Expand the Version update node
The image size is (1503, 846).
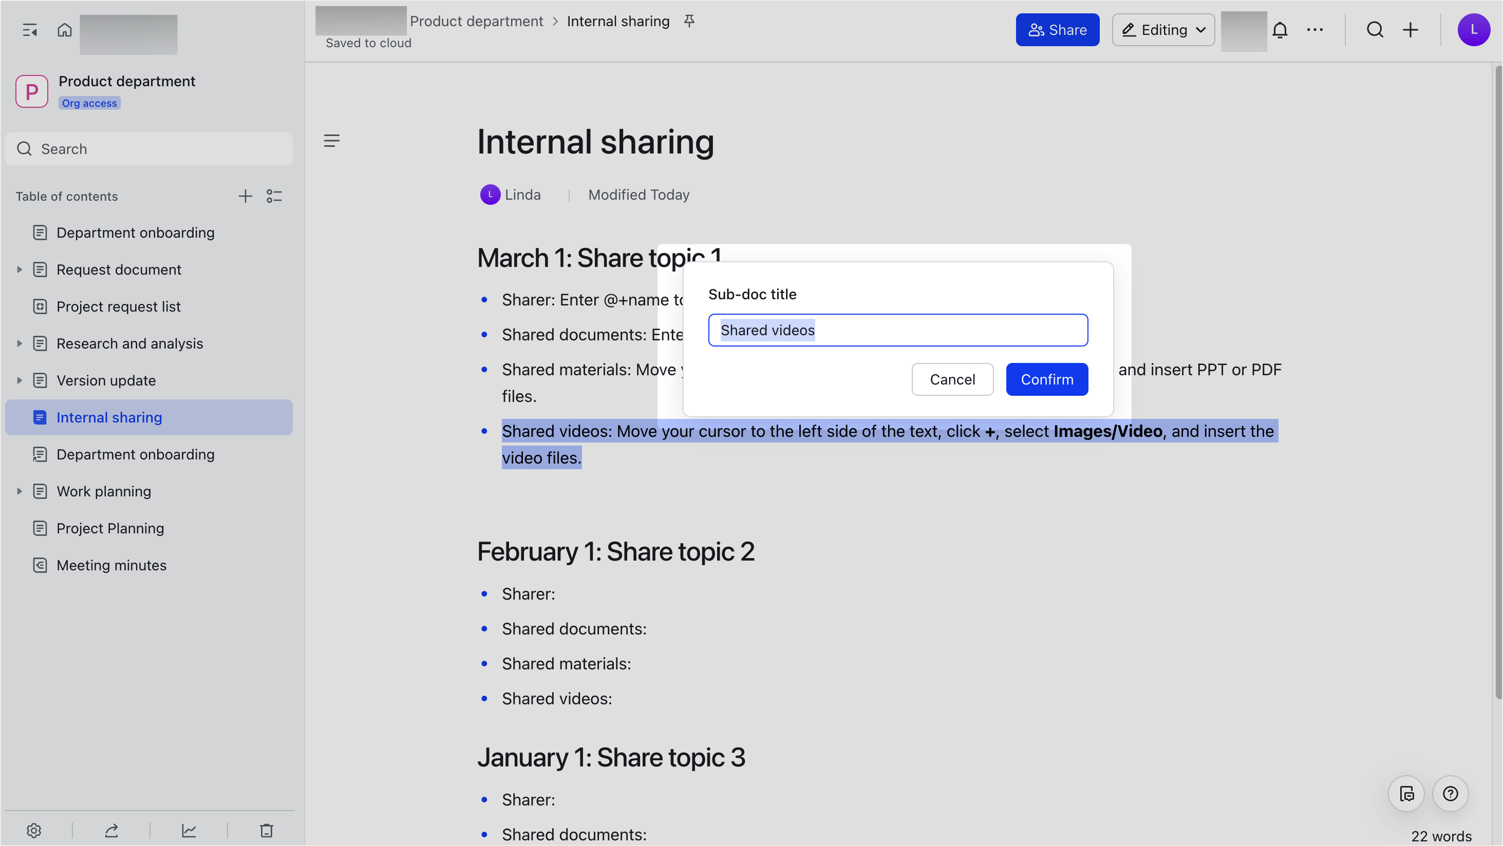pyautogui.click(x=19, y=380)
